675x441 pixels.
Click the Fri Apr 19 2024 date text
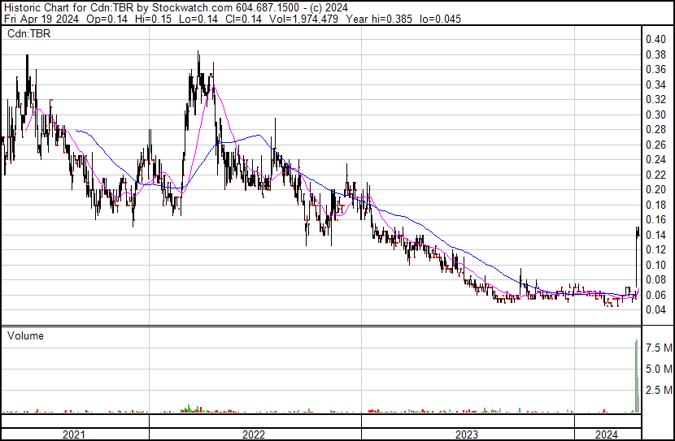41,19
